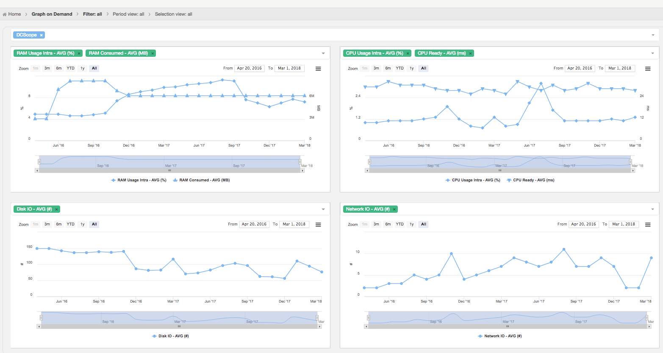Set Disk IO chart zoom to 3m
Viewport: 663px width, 353px height.
coord(47,224)
